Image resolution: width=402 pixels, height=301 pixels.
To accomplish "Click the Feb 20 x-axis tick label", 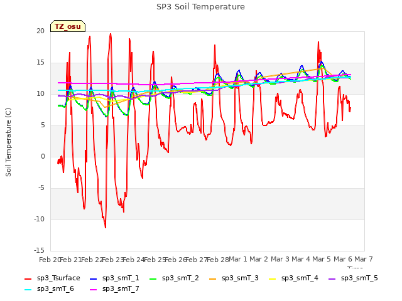I will pyautogui.click(x=50, y=260).
